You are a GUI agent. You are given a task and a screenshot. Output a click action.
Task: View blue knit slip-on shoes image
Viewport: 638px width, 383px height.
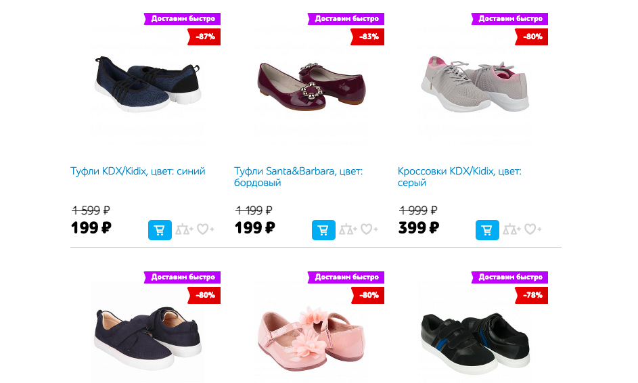pyautogui.click(x=147, y=85)
